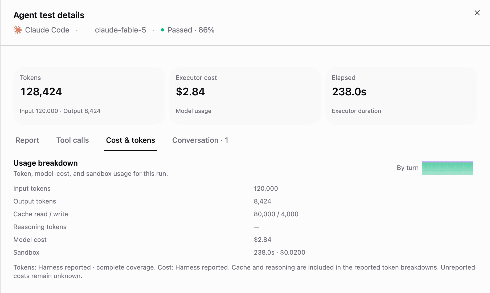Click the 'Executor duration' caption

[x=356, y=111]
